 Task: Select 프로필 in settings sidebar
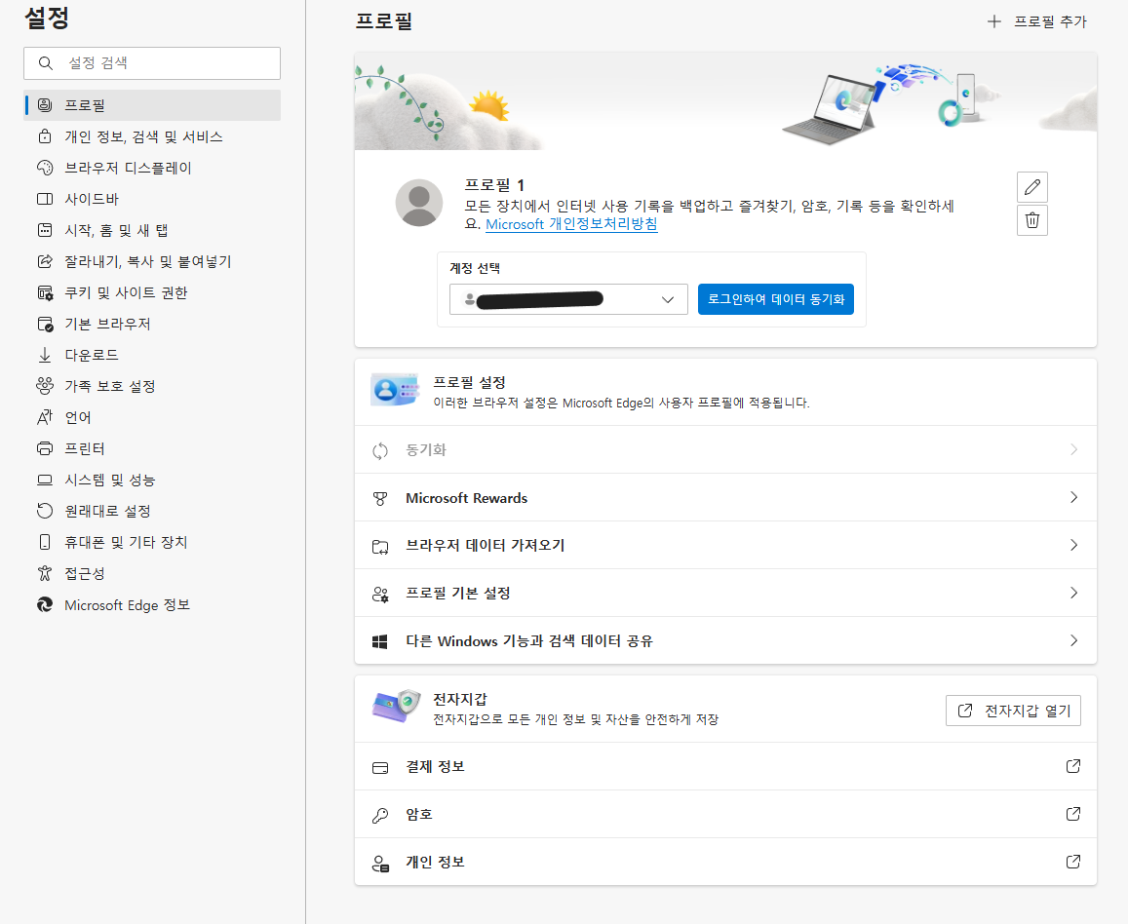tap(152, 105)
